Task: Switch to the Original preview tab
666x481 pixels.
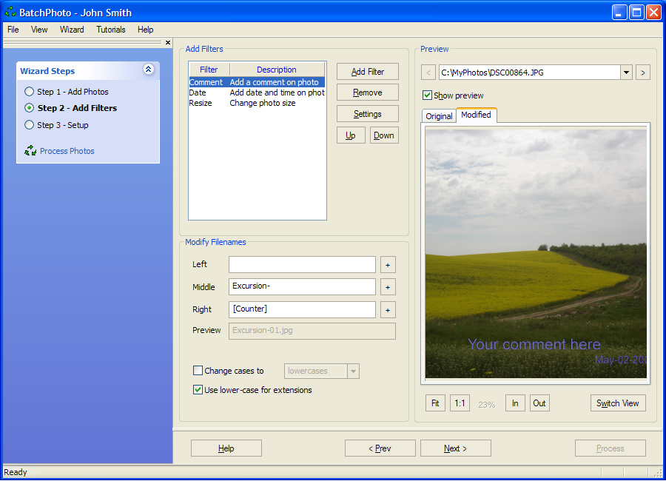Action: coord(439,116)
